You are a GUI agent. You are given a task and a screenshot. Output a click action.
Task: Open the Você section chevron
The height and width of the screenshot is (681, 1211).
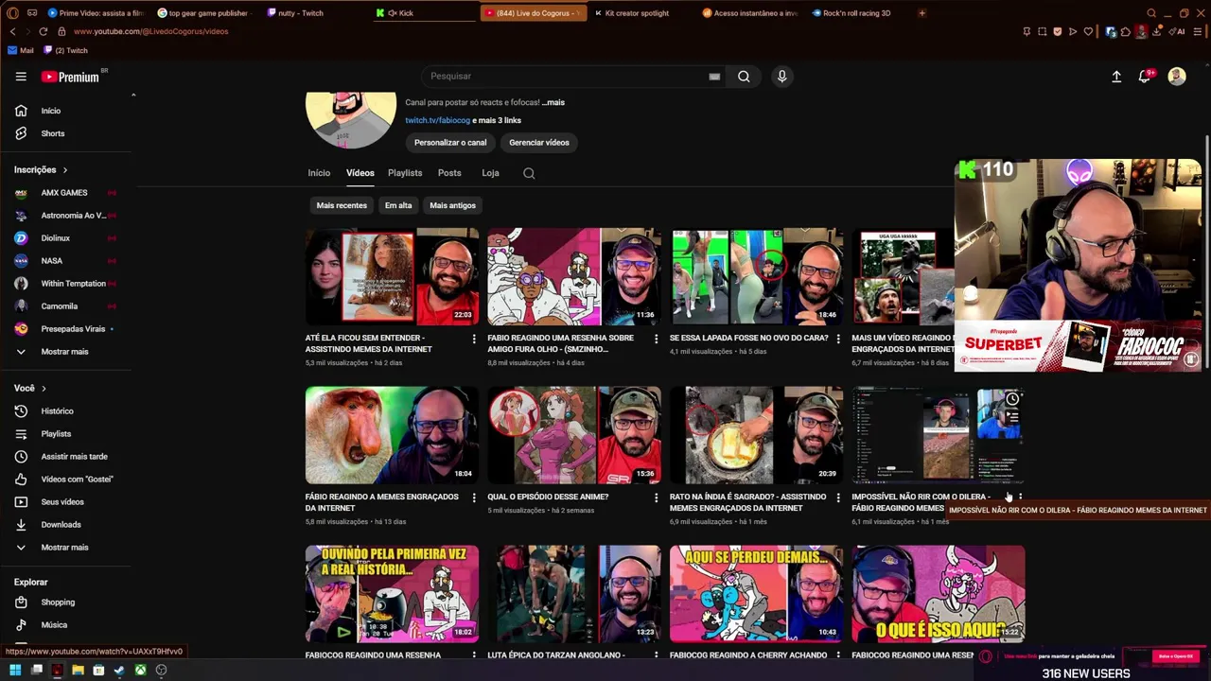click(44, 389)
